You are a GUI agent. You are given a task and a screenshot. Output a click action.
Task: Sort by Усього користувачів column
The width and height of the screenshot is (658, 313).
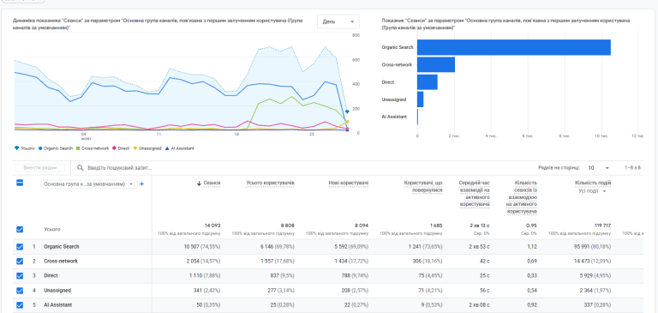click(270, 184)
